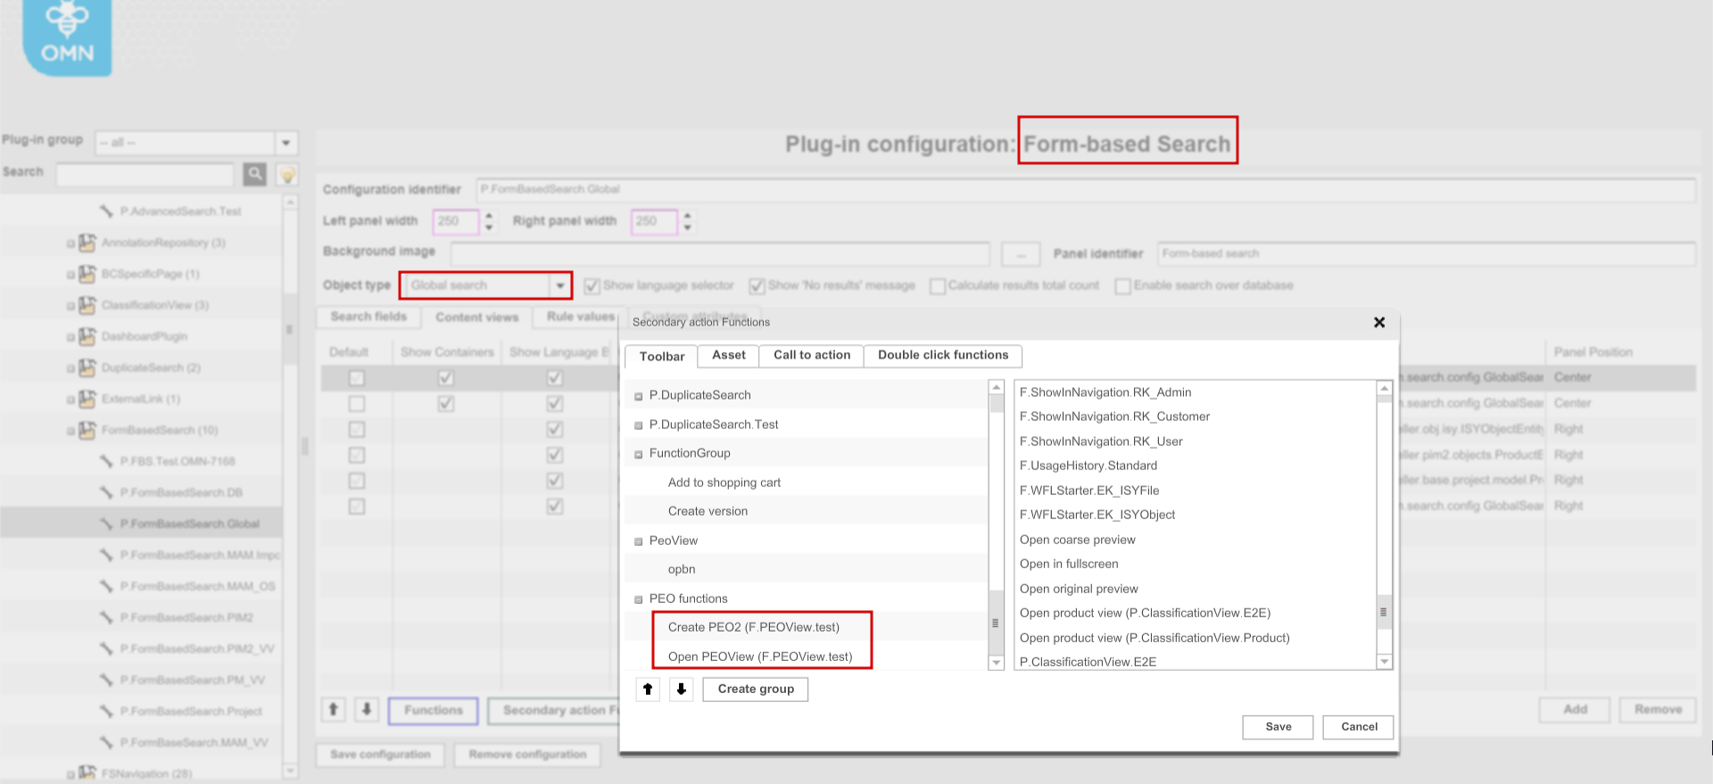The image size is (1713, 784).
Task: Switch to the Content views tab
Action: tap(477, 317)
